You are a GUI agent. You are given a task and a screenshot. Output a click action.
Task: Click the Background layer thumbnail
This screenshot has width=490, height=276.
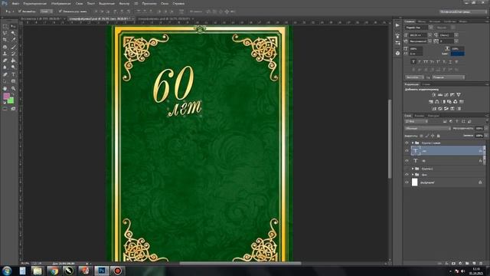click(x=415, y=182)
